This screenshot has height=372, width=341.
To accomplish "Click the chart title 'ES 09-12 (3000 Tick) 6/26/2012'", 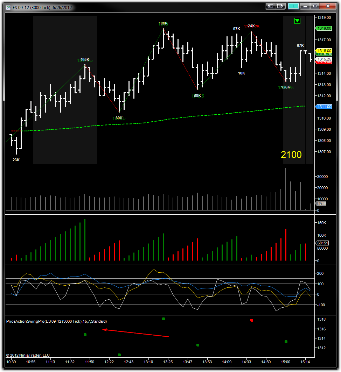I will click(x=42, y=8).
